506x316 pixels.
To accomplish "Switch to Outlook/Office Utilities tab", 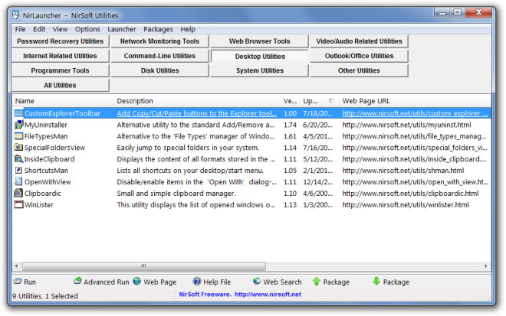I will 359,56.
